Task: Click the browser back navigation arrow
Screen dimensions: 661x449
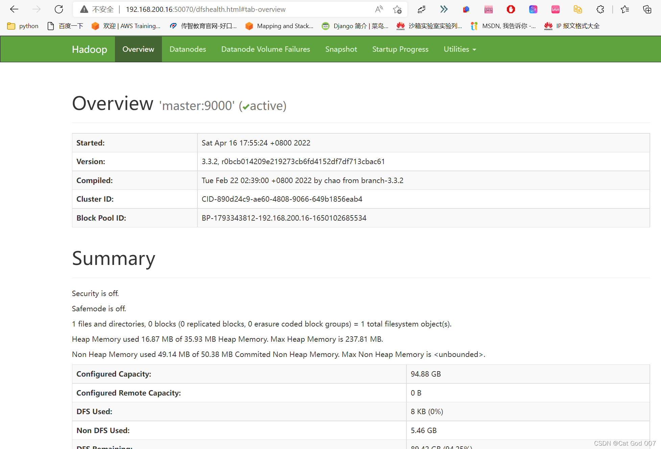Action: [14, 9]
